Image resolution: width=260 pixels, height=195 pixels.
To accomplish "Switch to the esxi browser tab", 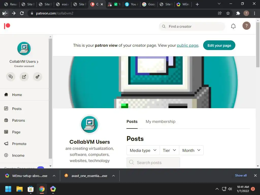I will (62, 4).
